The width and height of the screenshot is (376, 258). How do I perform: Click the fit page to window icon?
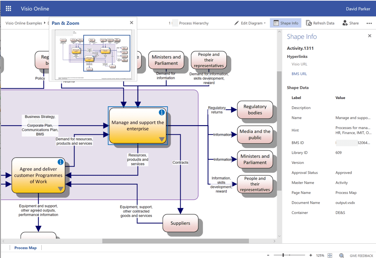(330, 255)
